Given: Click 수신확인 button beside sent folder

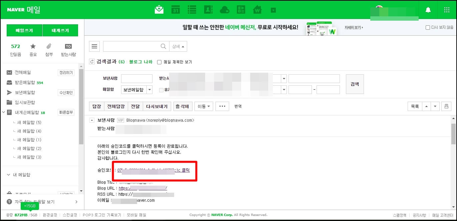Looking at the screenshot, I should click(x=66, y=93).
